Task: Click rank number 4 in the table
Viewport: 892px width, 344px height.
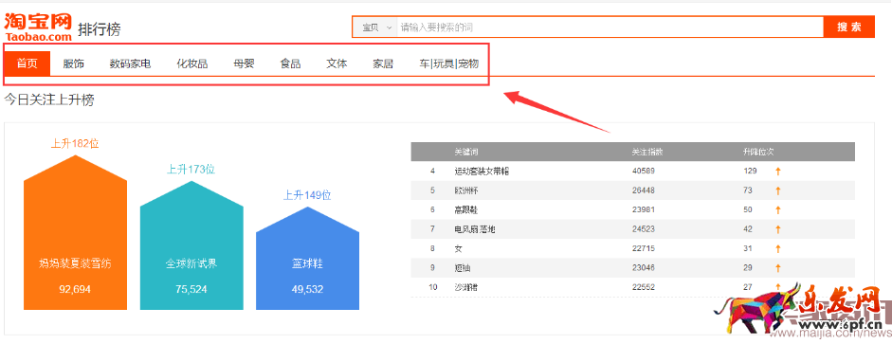Action: coord(432,172)
